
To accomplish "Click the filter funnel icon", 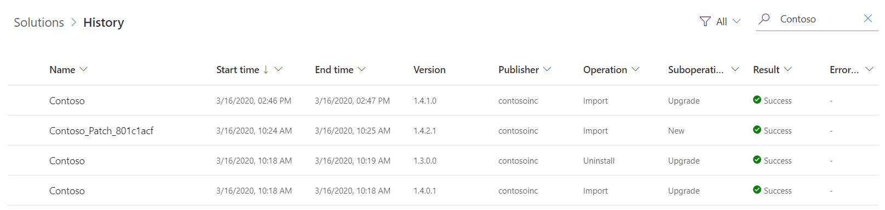I will tap(705, 21).
